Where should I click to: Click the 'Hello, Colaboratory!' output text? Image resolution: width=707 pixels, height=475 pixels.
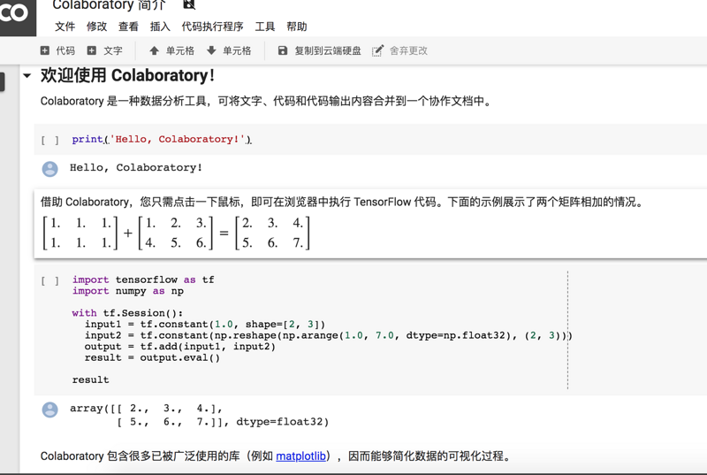tap(136, 167)
